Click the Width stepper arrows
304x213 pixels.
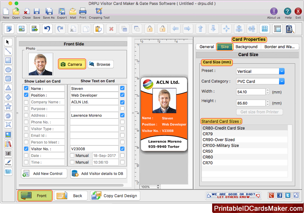tap(268, 92)
